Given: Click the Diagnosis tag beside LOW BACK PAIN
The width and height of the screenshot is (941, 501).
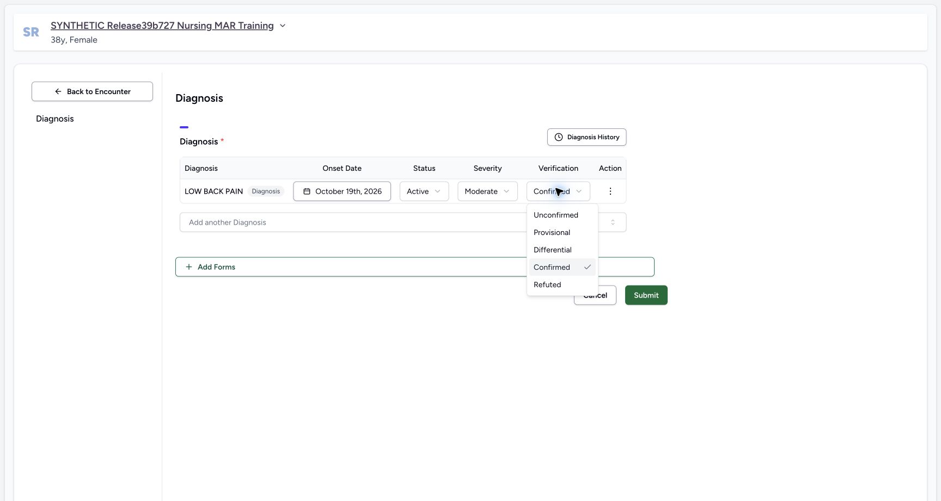Looking at the screenshot, I should tap(266, 191).
